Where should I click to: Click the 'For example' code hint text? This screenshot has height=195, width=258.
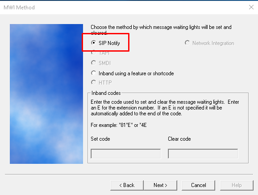pyautogui.click(x=119, y=125)
